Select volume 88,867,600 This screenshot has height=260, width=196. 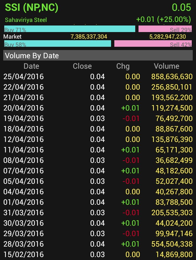174,129
